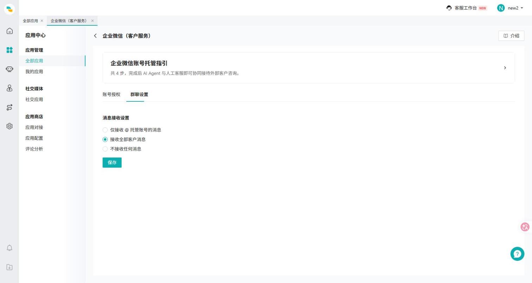Viewport: 532px width, 283px height.
Task: Open the notifications bell icon
Action: [9, 248]
